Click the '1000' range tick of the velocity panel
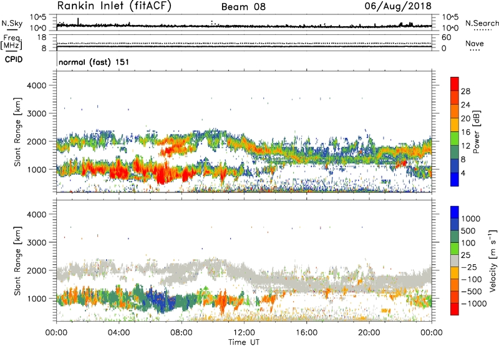 coord(37,299)
